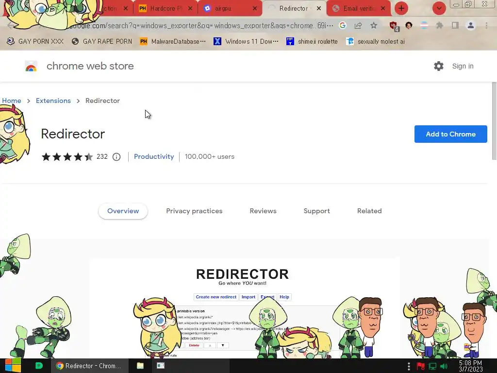The width and height of the screenshot is (497, 373).
Task: Select the Redirector browser tab
Action: [295, 8]
